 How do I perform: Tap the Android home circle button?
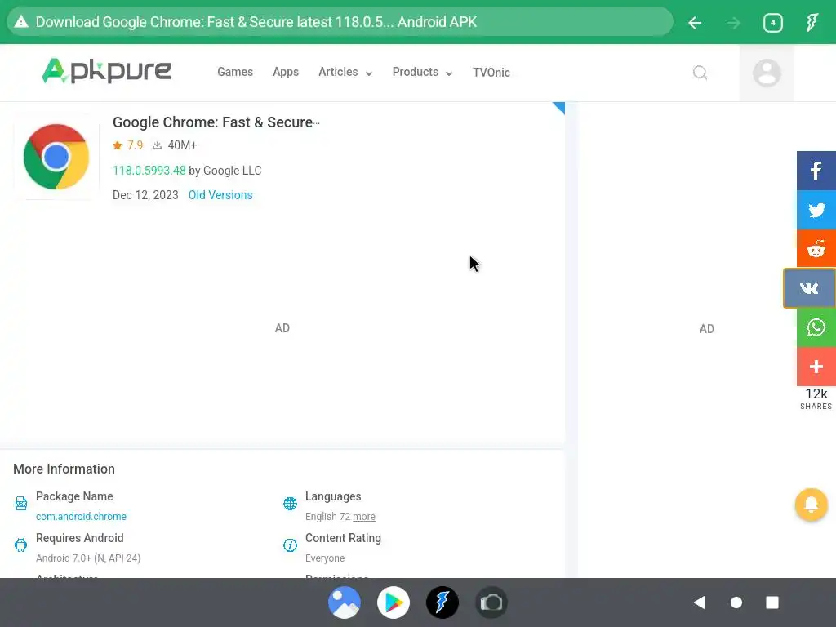tap(736, 603)
